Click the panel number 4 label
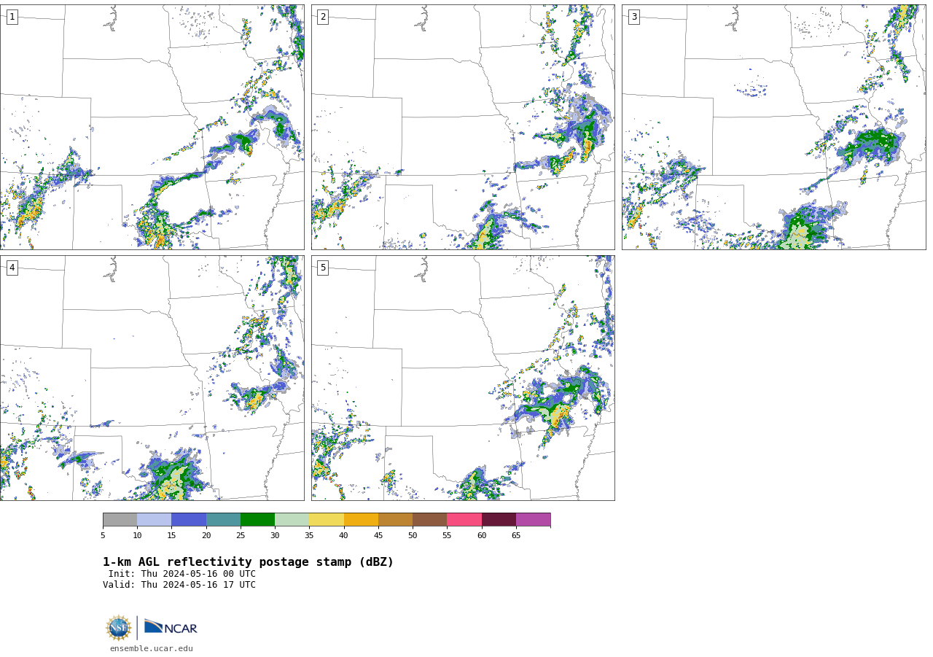Image resolution: width=933 pixels, height=657 pixels. point(12,268)
